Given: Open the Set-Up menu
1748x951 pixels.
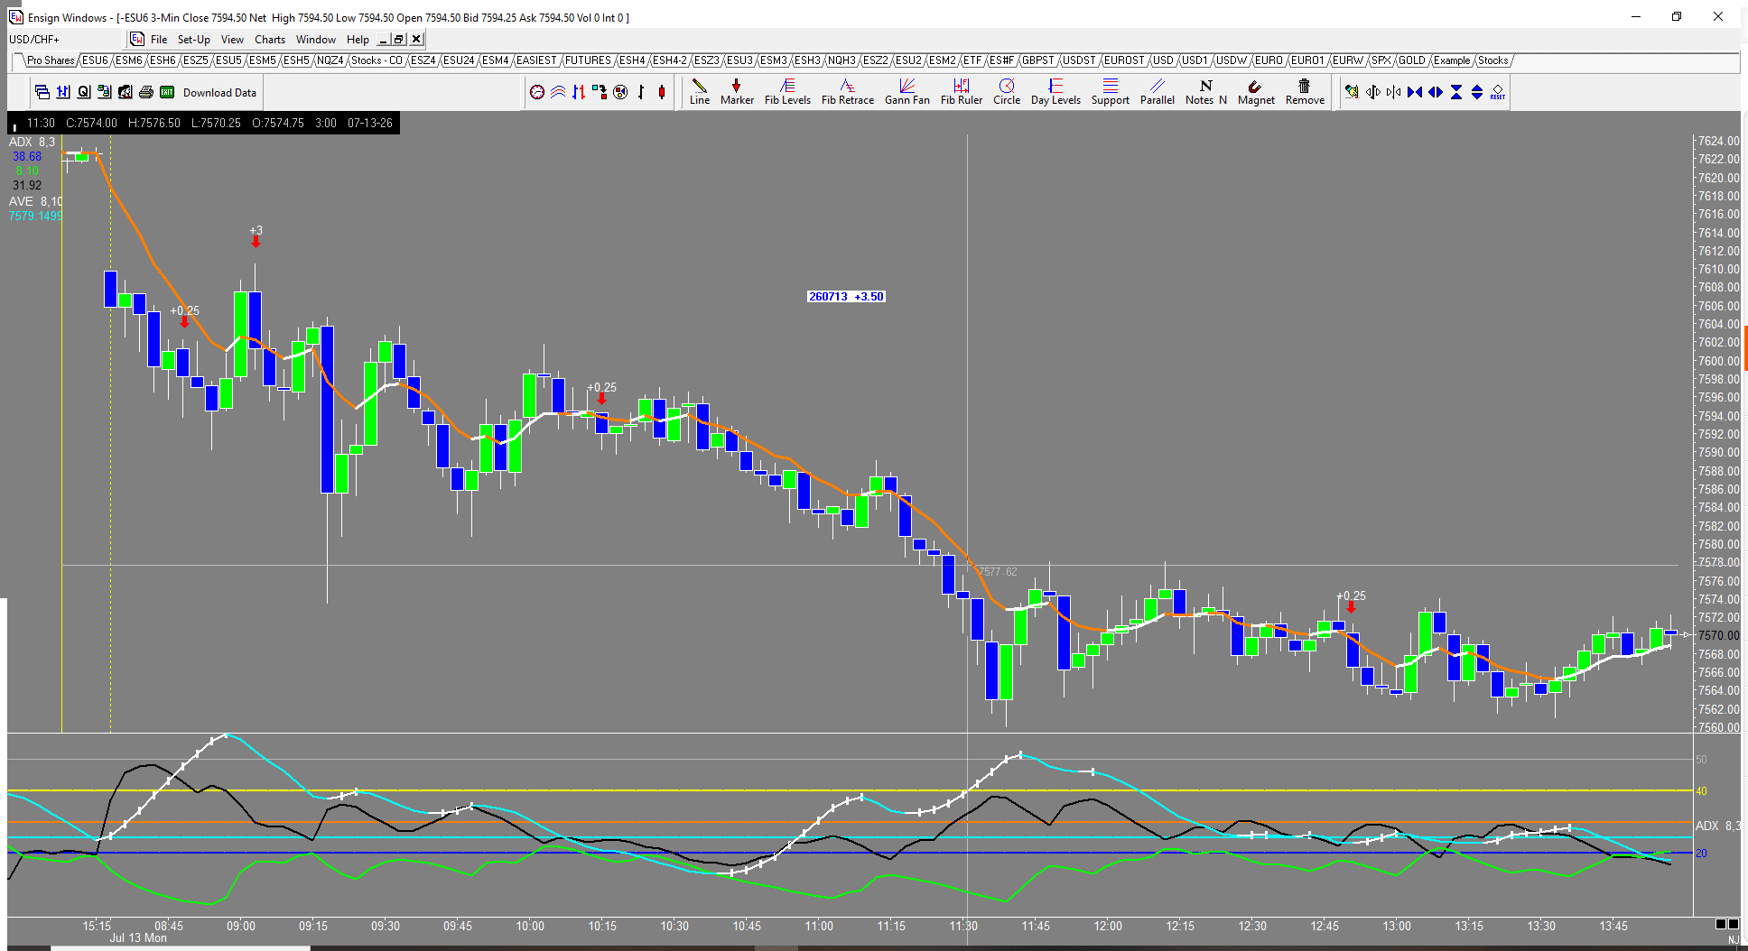Looking at the screenshot, I should tap(193, 40).
